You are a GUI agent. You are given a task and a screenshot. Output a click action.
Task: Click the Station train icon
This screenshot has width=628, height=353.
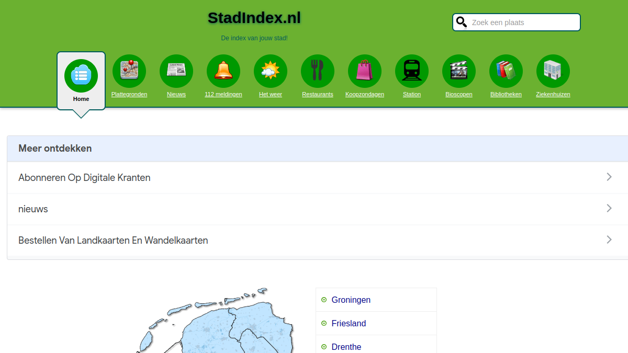coord(412,71)
